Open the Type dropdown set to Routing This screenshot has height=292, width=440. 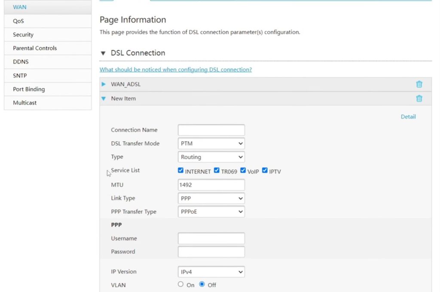click(211, 157)
